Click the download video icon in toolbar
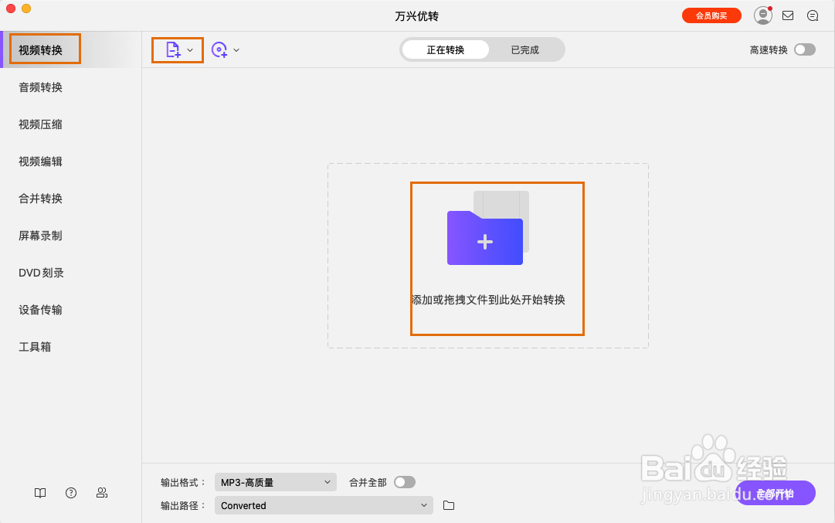Image resolution: width=835 pixels, height=523 pixels. [219, 49]
